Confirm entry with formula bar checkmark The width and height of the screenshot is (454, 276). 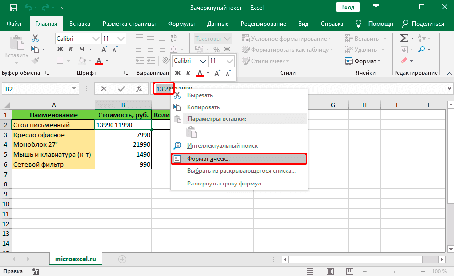[x=121, y=89]
